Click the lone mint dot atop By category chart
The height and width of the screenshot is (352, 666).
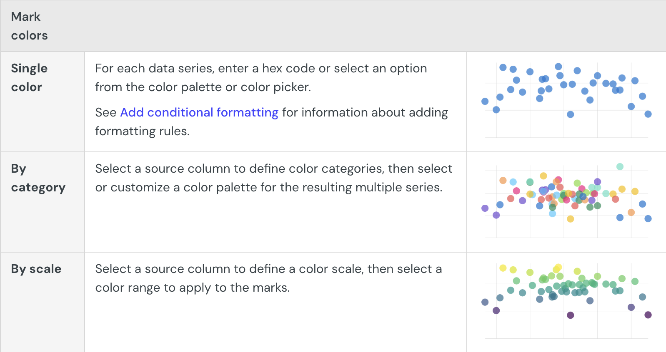click(x=620, y=166)
